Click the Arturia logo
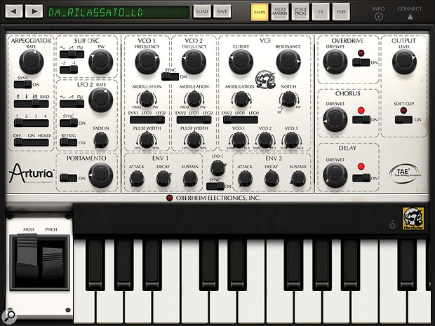Image resolution: width=435 pixels, height=326 pixels. coord(32,173)
